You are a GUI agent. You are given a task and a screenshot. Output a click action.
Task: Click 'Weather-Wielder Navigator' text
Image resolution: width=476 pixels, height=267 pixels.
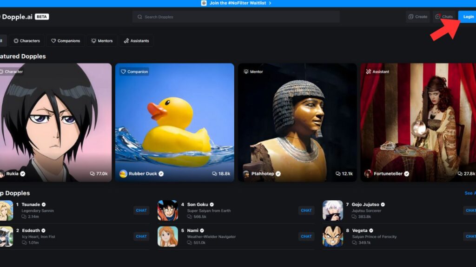[x=212, y=237]
